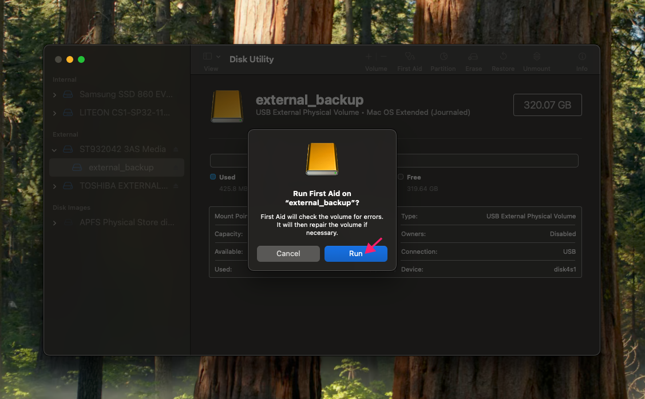
Task: Eject ST932042 3AS Media via eject icon
Action: (x=176, y=149)
